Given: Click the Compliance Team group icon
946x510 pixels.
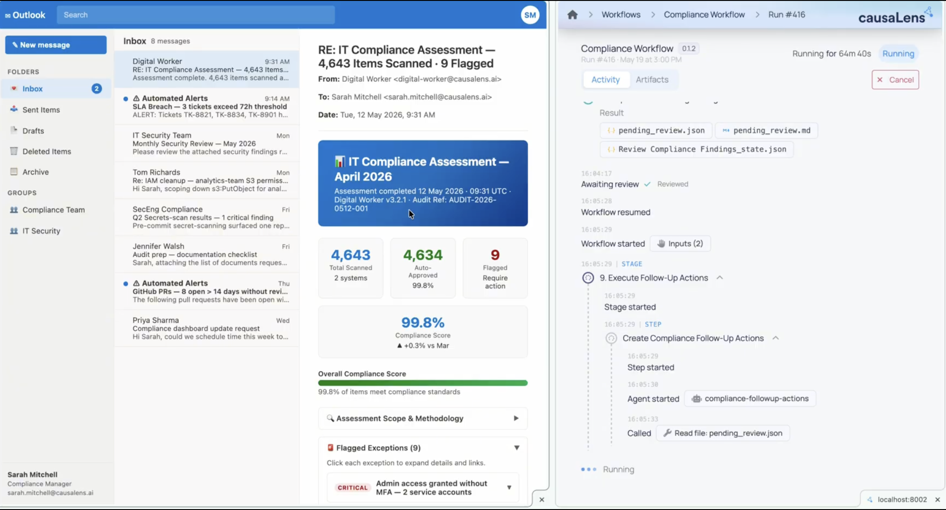Looking at the screenshot, I should coord(14,210).
